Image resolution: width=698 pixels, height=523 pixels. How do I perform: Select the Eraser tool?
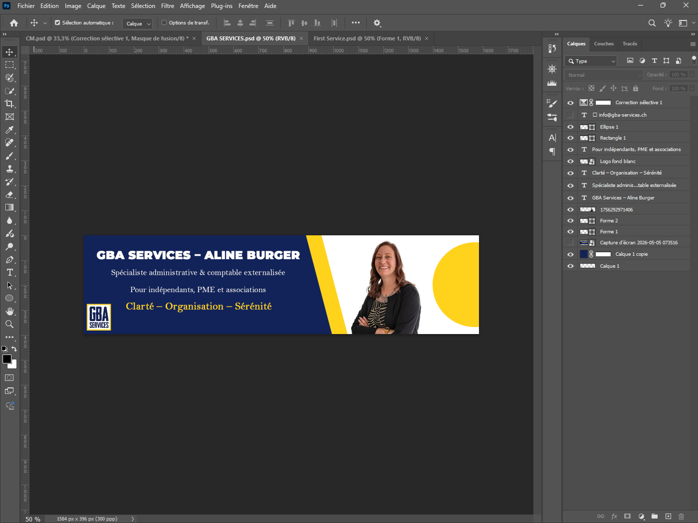coord(9,194)
